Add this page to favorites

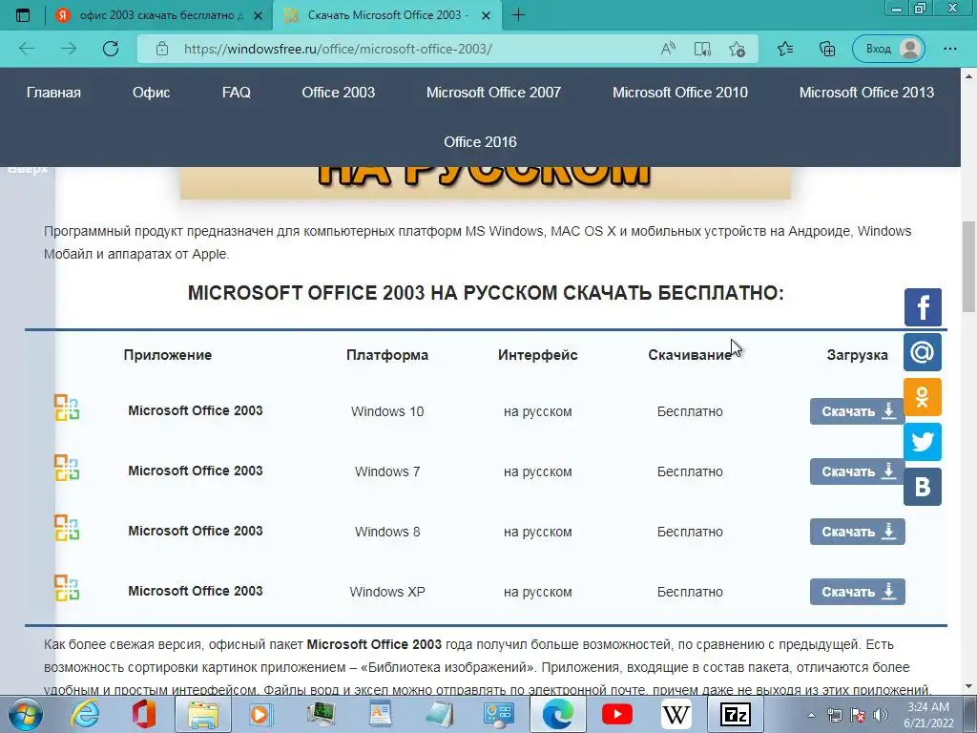tap(738, 49)
